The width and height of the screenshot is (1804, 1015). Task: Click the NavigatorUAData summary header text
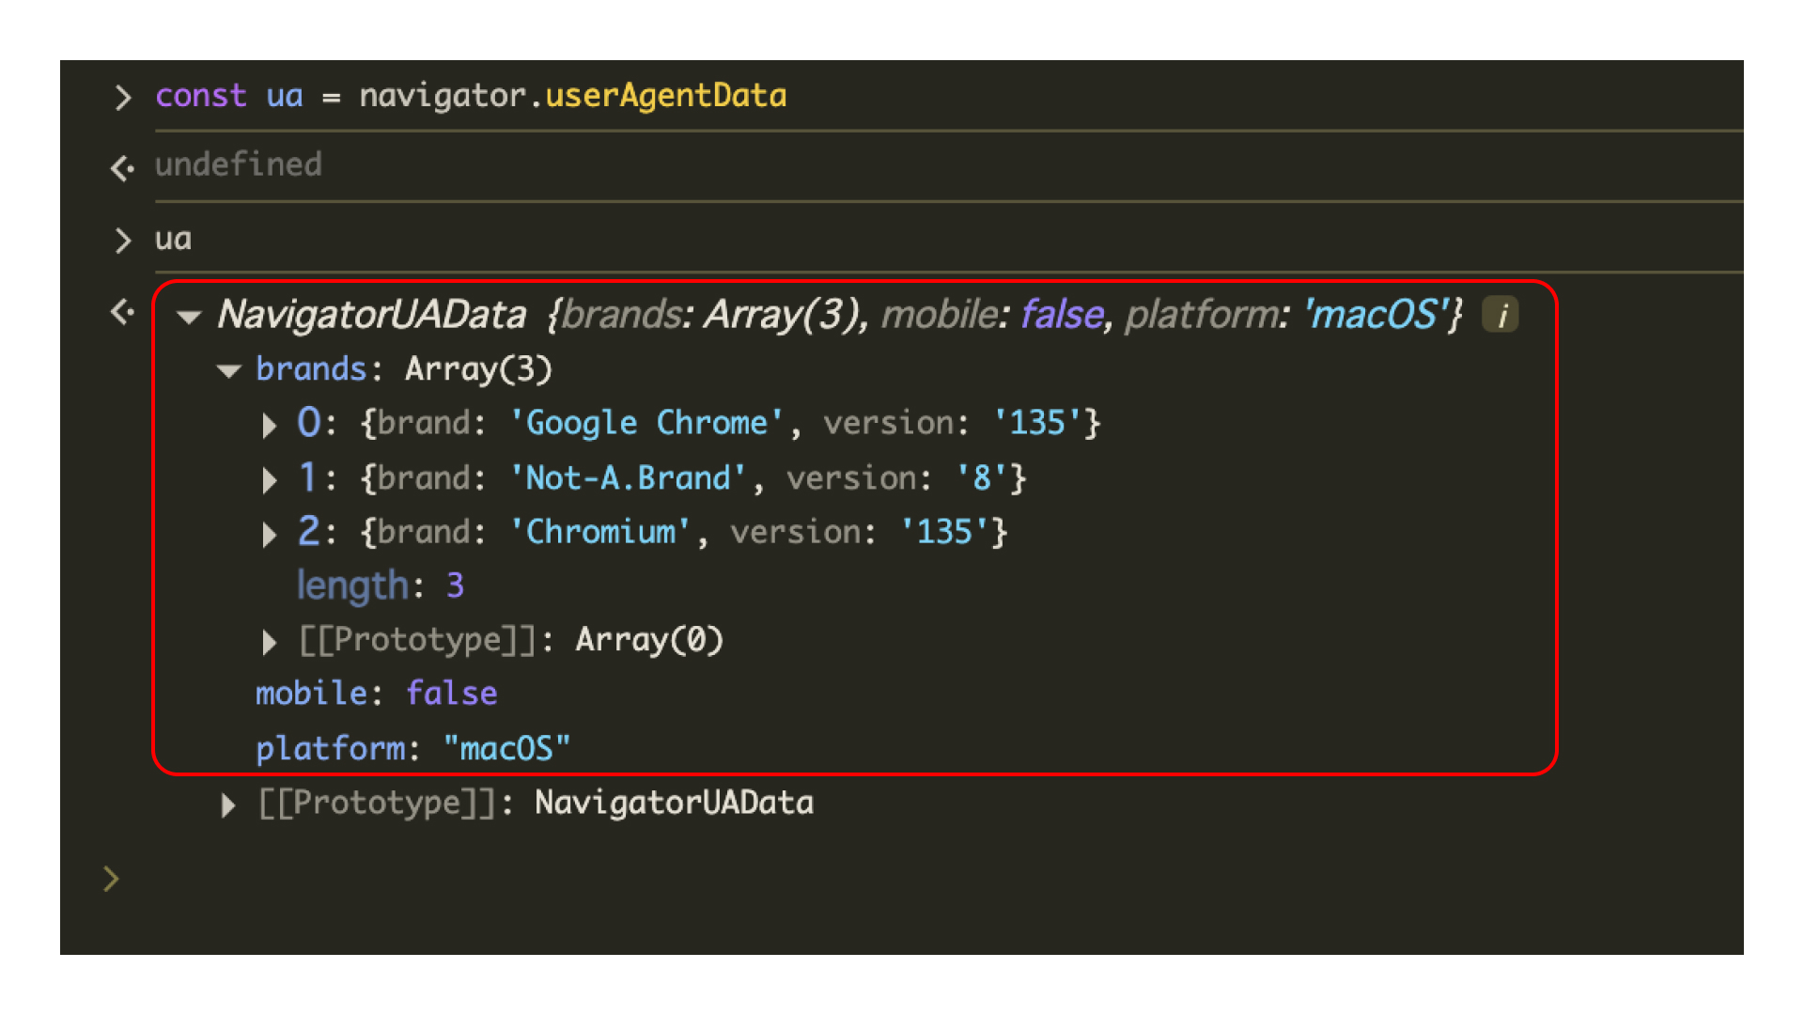839,315
